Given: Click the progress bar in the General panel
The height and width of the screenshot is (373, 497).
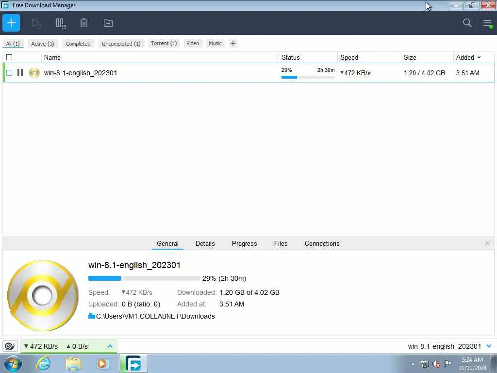Looking at the screenshot, I should (x=144, y=278).
